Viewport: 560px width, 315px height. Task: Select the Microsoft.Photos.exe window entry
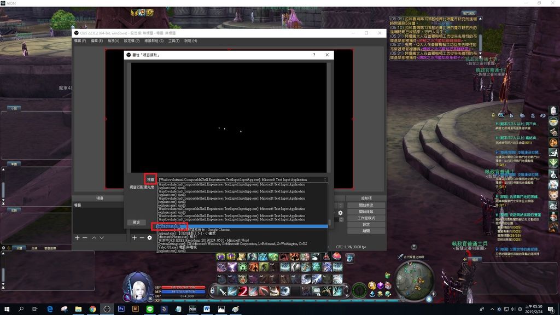pos(242,237)
